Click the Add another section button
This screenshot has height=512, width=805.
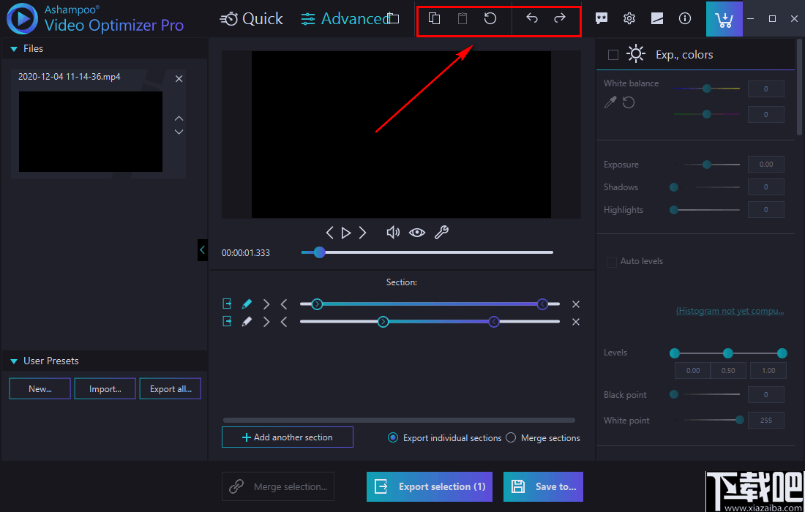(x=287, y=437)
